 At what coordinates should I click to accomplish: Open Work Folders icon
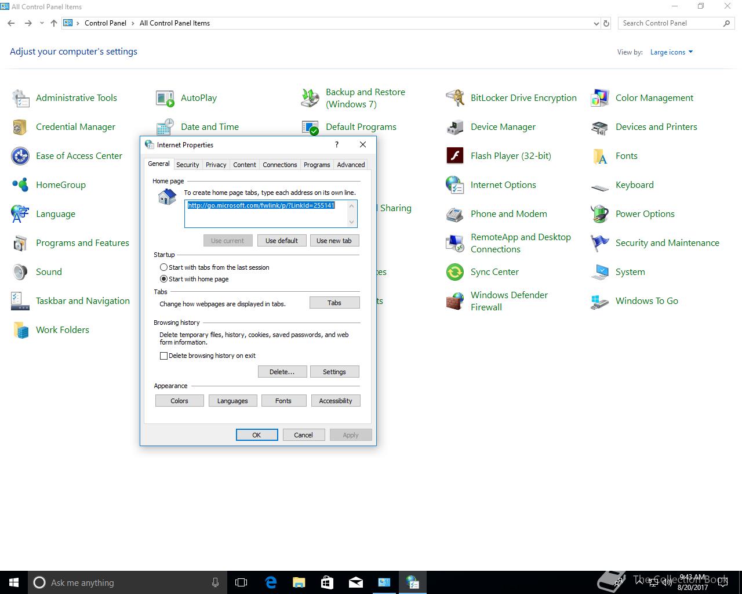pyautogui.click(x=21, y=330)
